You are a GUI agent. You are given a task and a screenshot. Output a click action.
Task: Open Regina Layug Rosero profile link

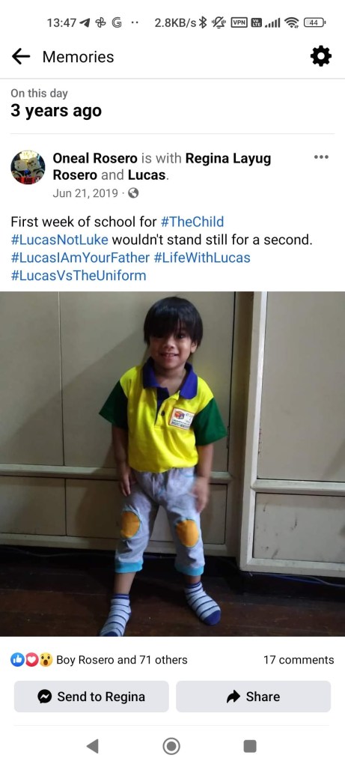tap(162, 167)
